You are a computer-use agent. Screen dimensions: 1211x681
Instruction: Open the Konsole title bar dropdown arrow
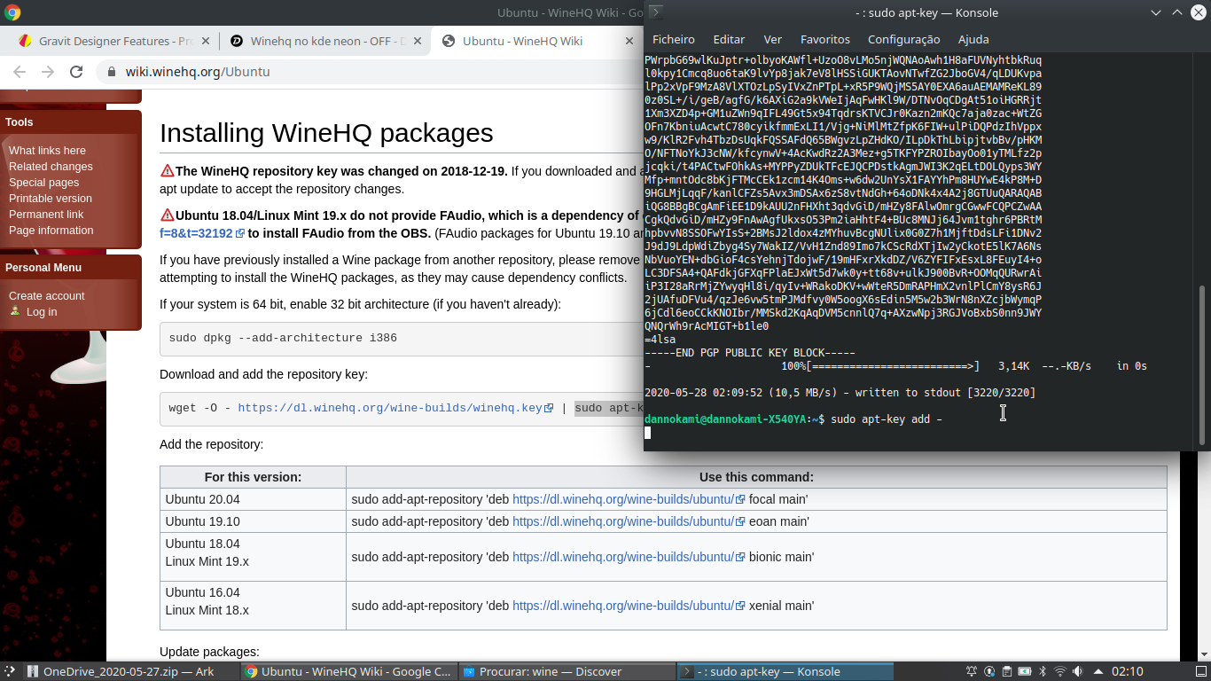[1156, 12]
